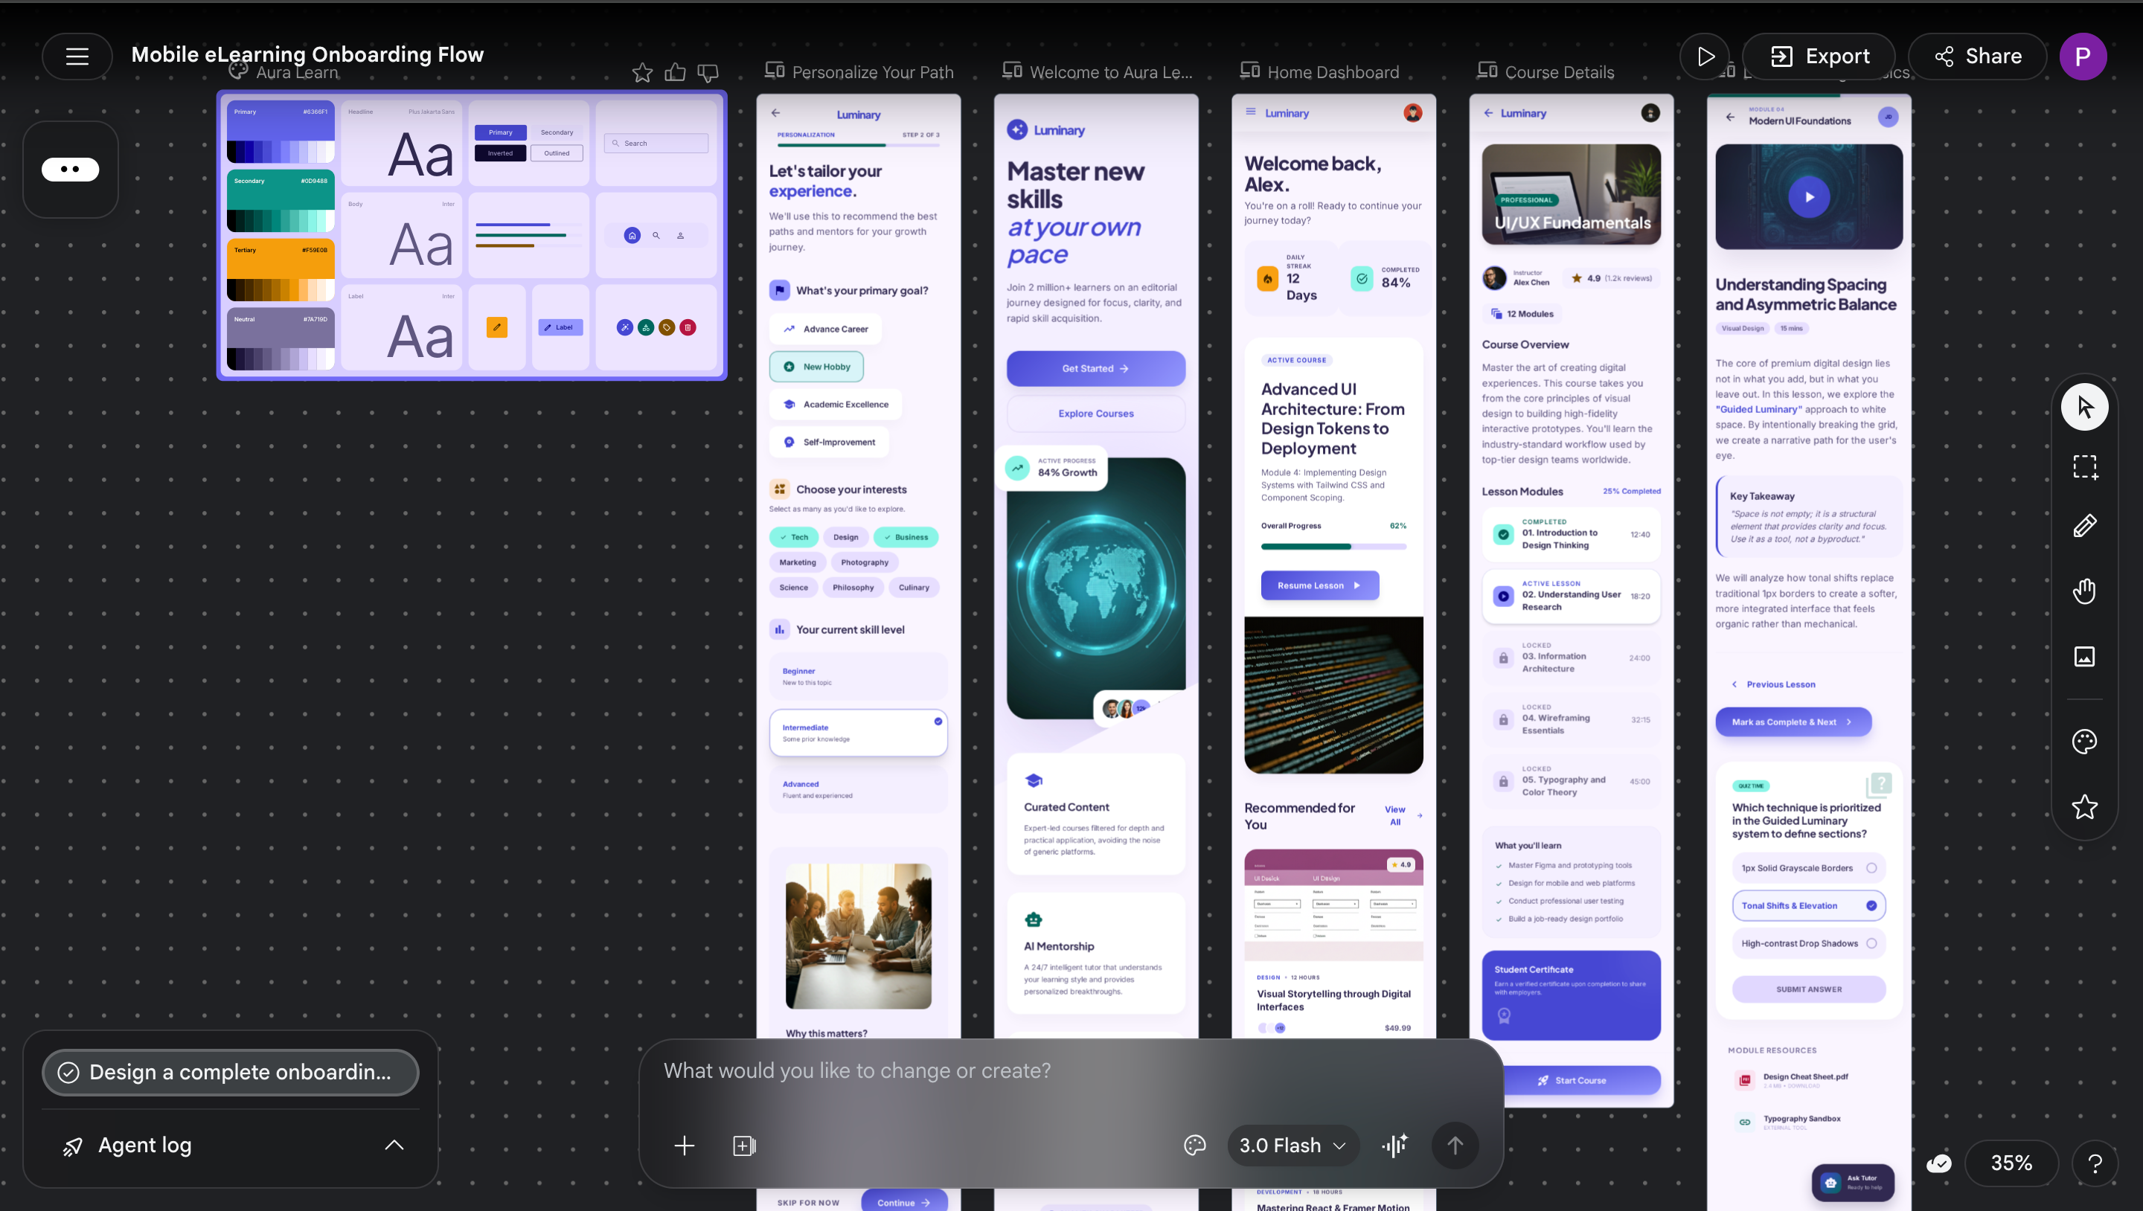Click the plus add attachment icon in prompt
Viewport: 2143px width, 1211px height.
(x=684, y=1146)
